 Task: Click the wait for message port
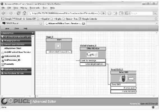coord(93,61)
